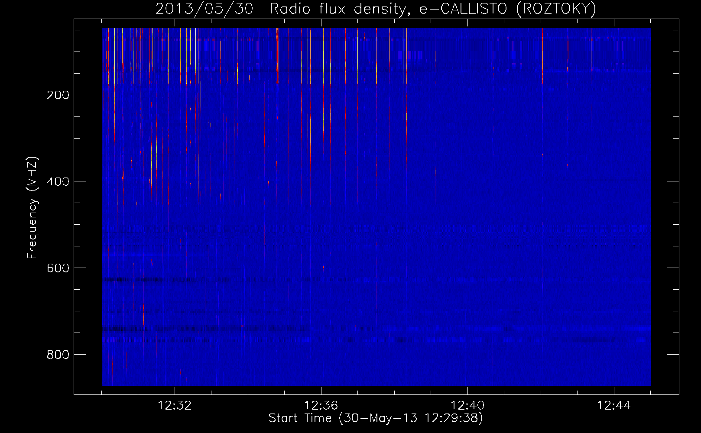
Task: Click the 400 frequency tick label
Action: (58, 182)
